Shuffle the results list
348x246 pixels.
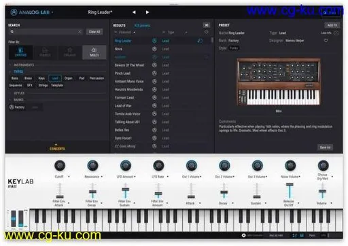[207, 25]
